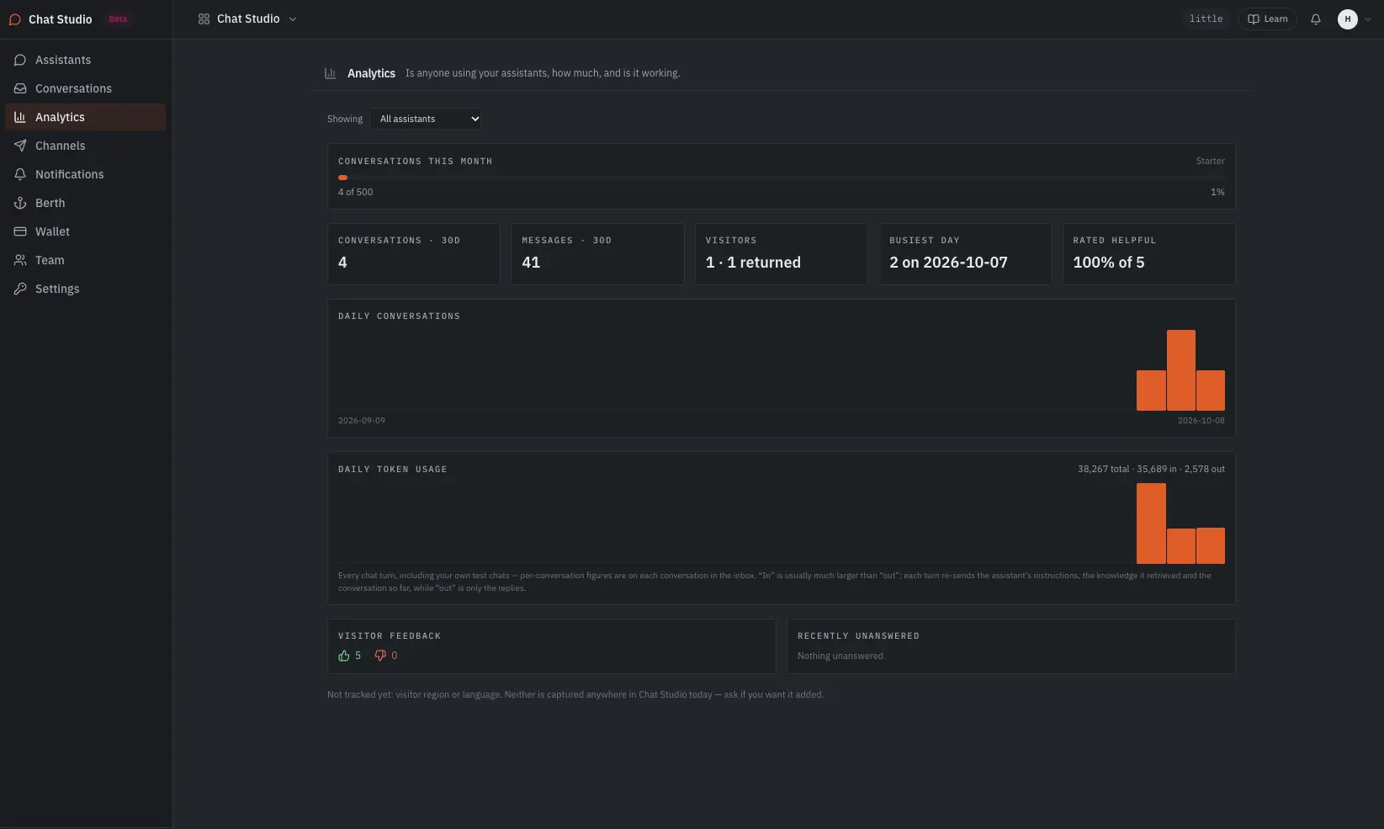Click the Chat Studio switcher label
This screenshot has height=829, width=1384.
click(248, 19)
